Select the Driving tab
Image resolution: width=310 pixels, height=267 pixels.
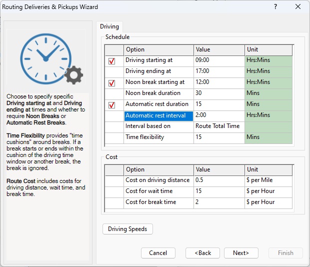click(109, 26)
